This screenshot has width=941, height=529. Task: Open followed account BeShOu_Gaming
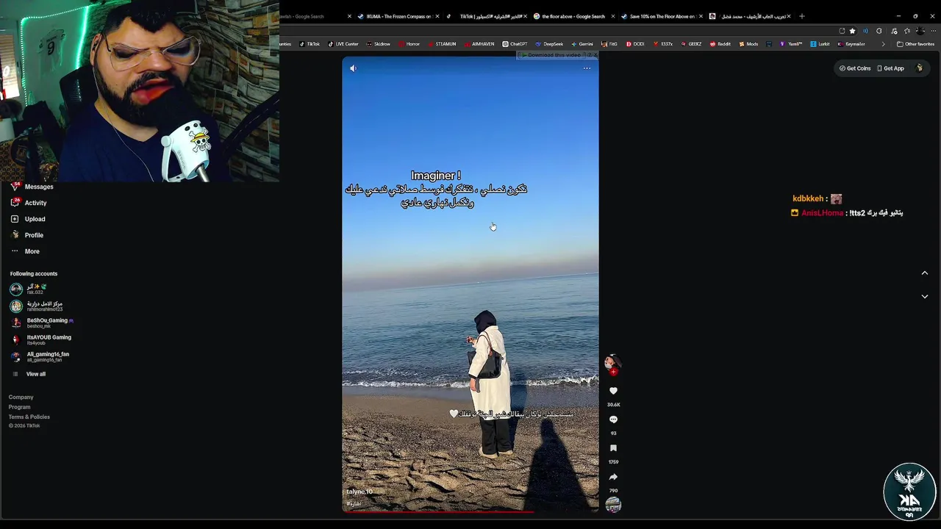[41, 323]
